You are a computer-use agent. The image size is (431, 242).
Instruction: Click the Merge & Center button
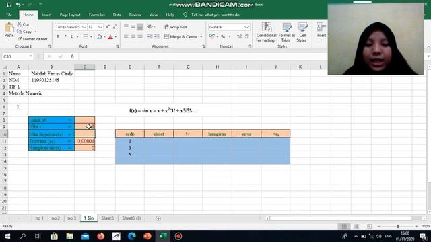(x=181, y=36)
